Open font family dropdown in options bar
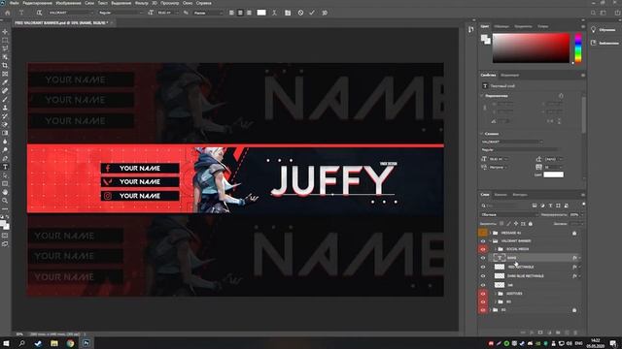Viewport: 622px width, 349px height. [x=71, y=13]
